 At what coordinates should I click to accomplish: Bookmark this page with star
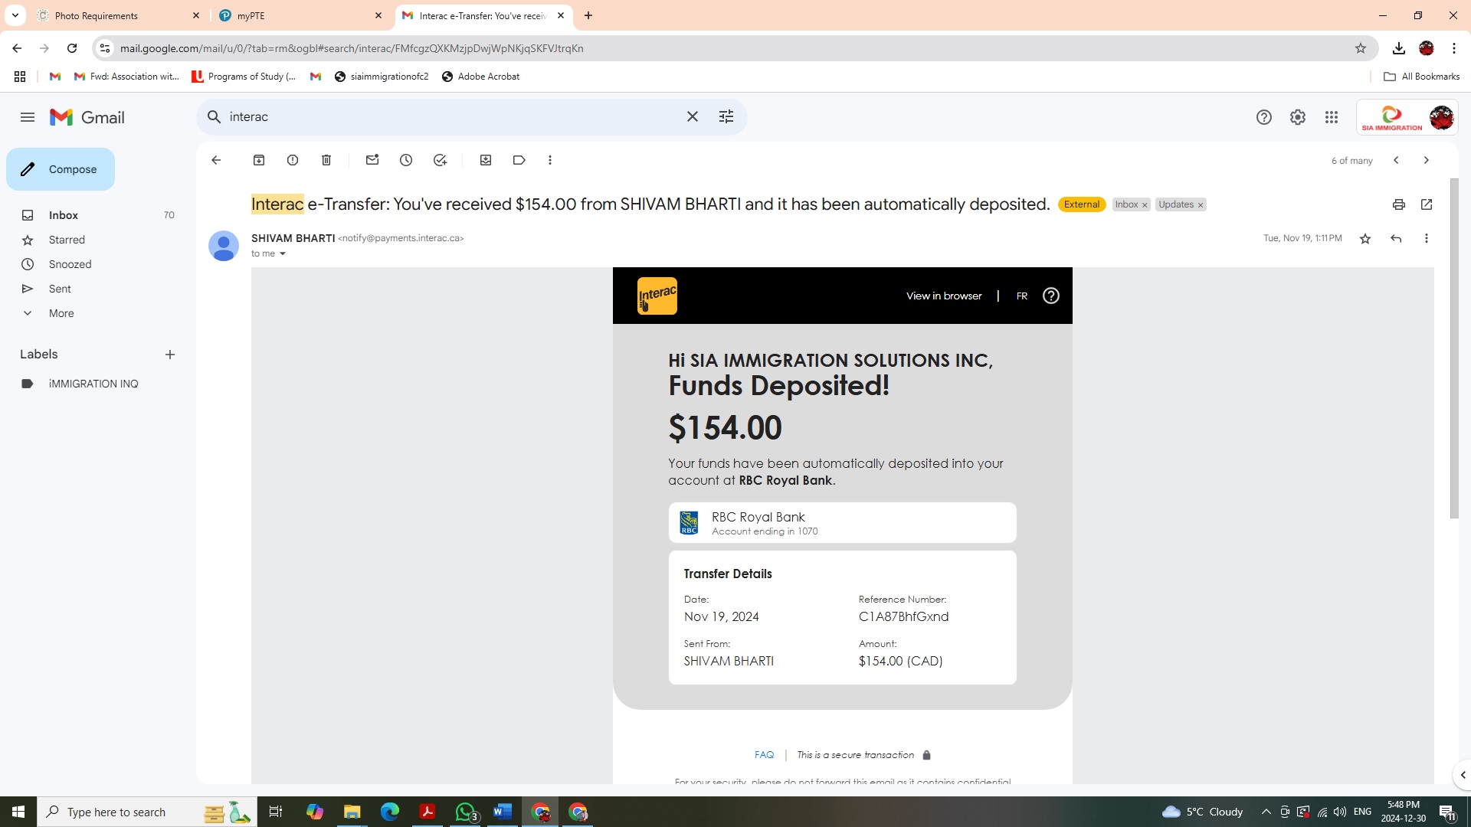(1361, 48)
